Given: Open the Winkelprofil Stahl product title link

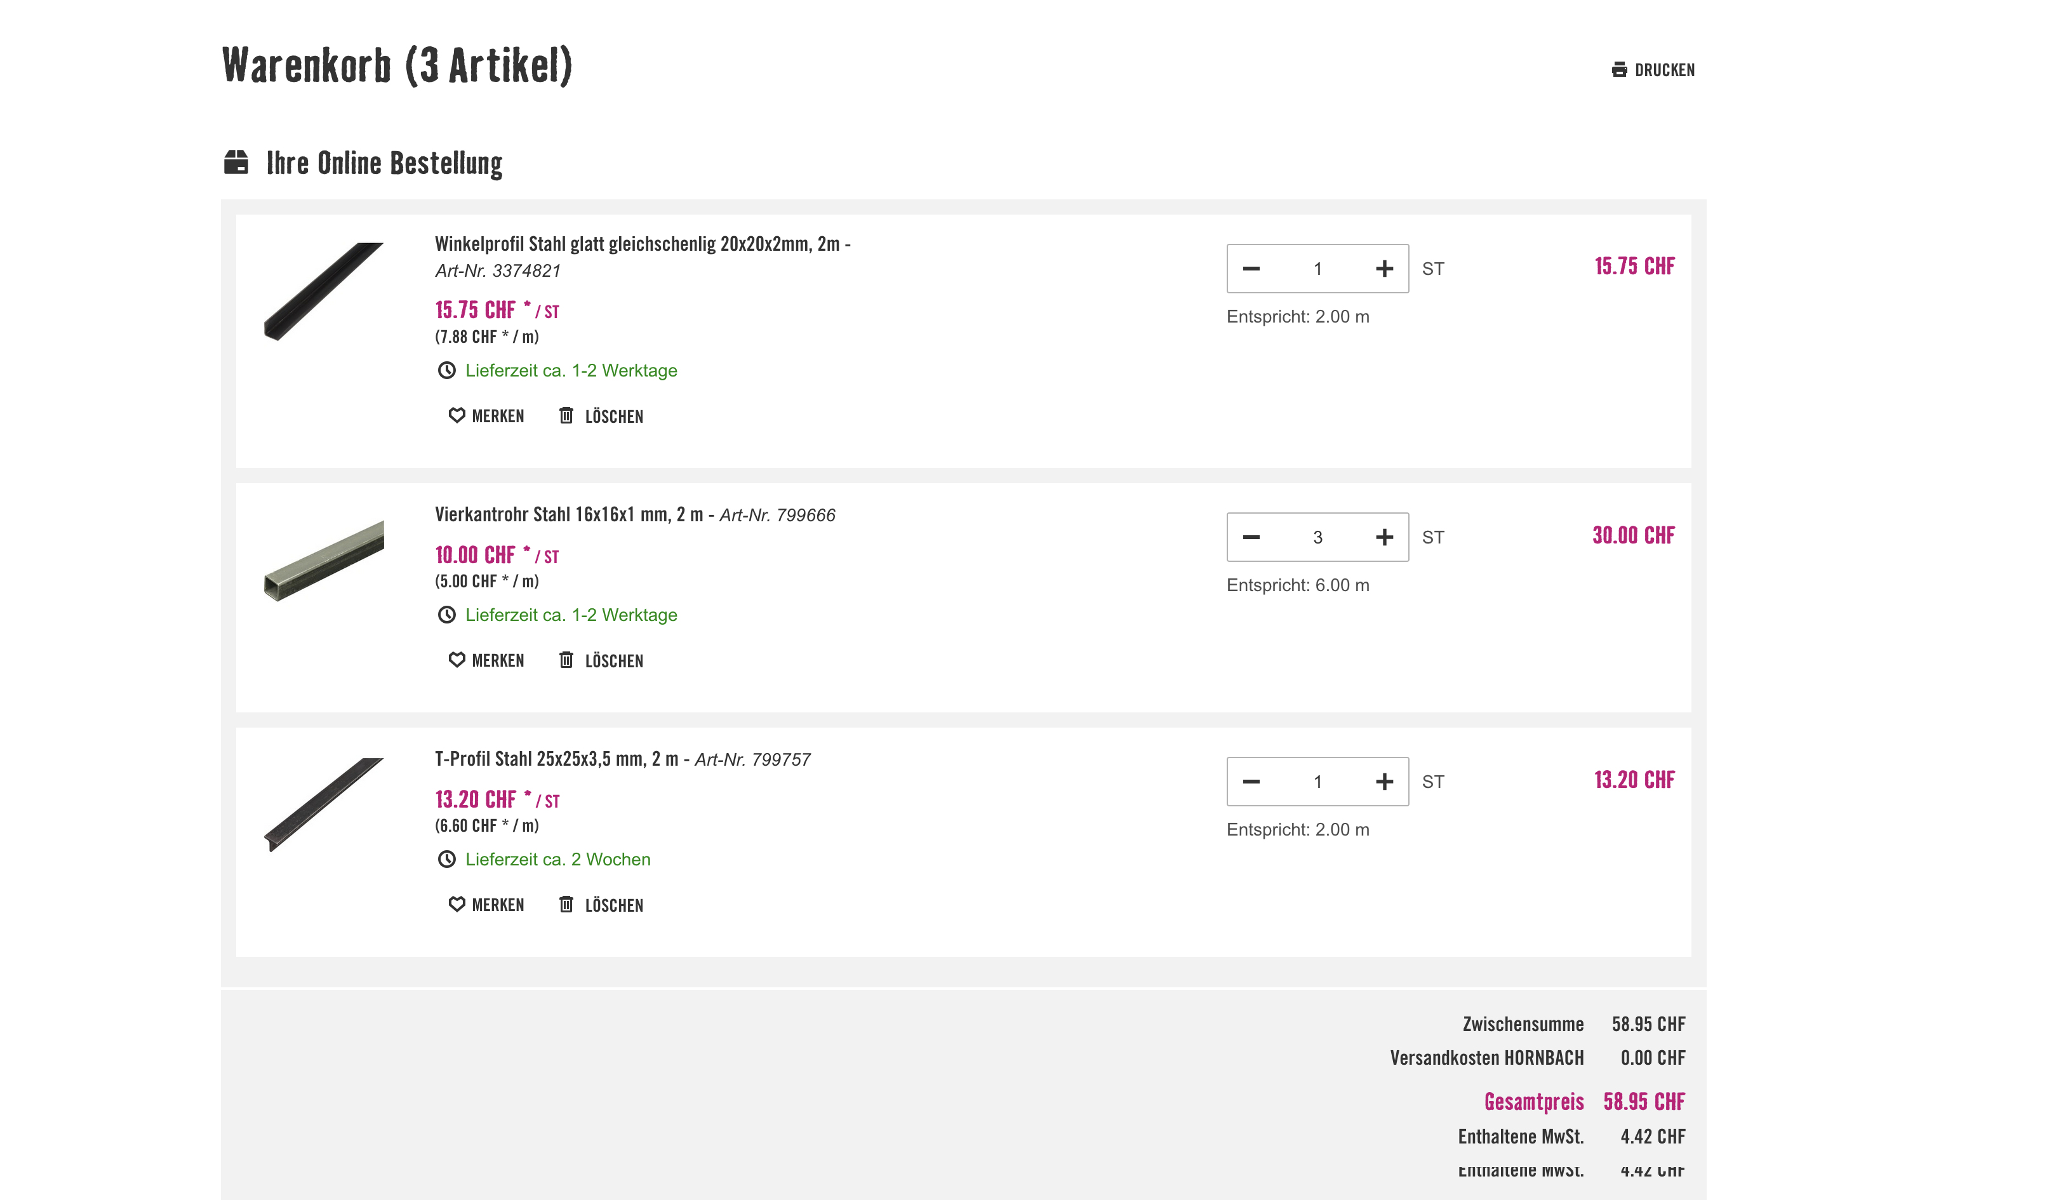Looking at the screenshot, I should [637, 244].
